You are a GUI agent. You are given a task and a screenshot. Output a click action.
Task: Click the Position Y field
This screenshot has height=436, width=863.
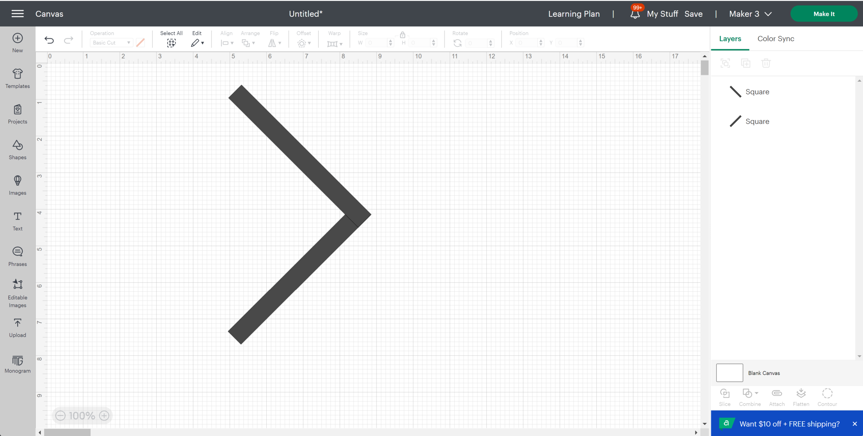pos(567,43)
